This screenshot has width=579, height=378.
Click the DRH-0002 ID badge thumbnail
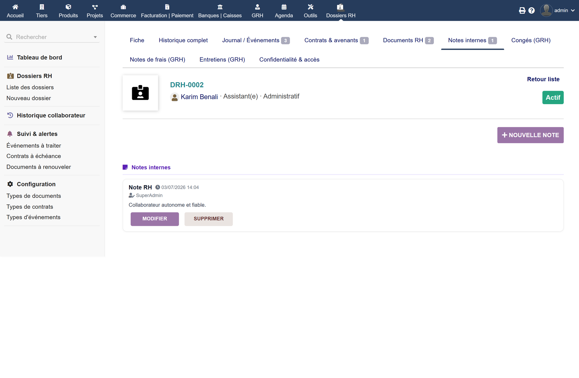140,93
